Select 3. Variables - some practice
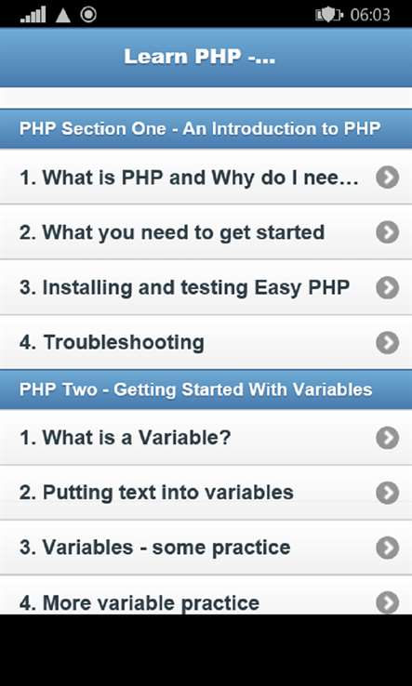Screen dimensions: 412x686 pyautogui.click(x=206, y=548)
